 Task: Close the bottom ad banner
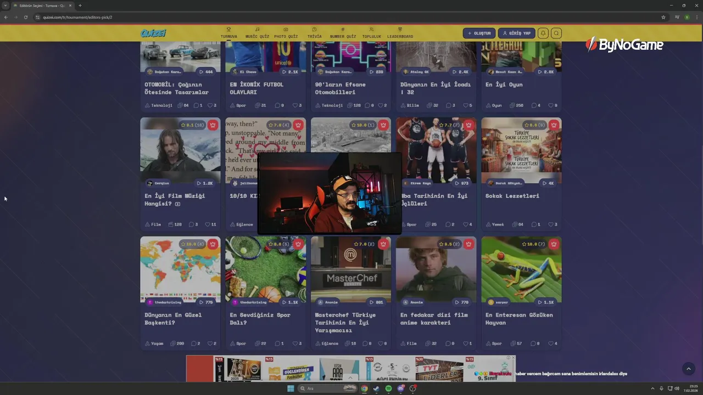pyautogui.click(x=513, y=358)
